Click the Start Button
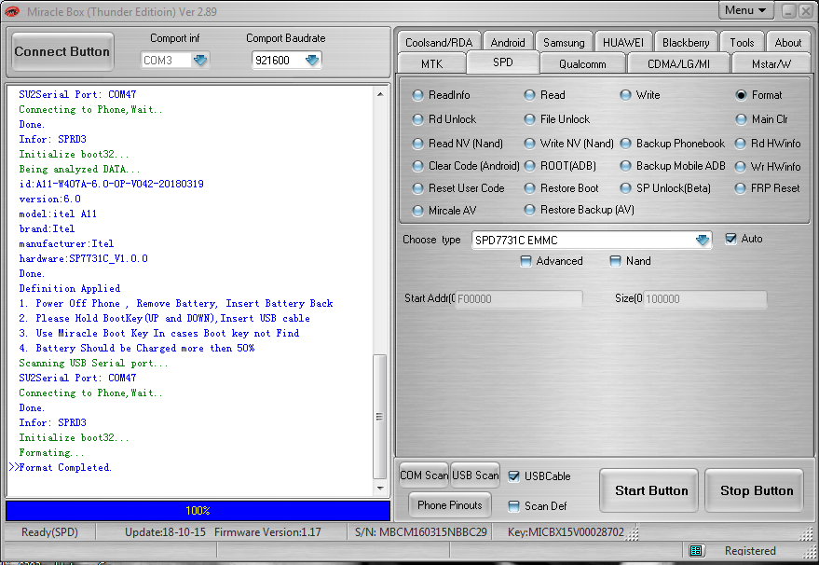This screenshot has height=565, width=819. tap(650, 490)
